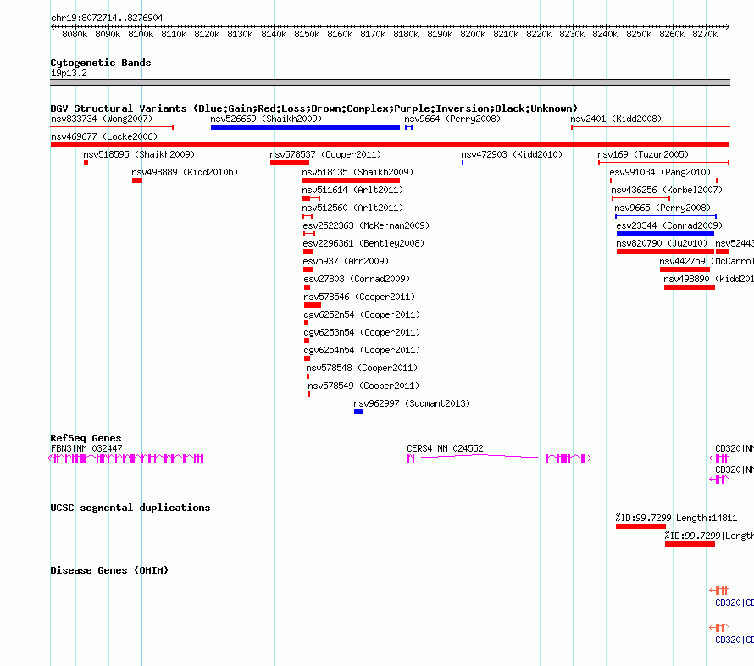Click the chr19:8072714..8276904 region label

[107, 18]
